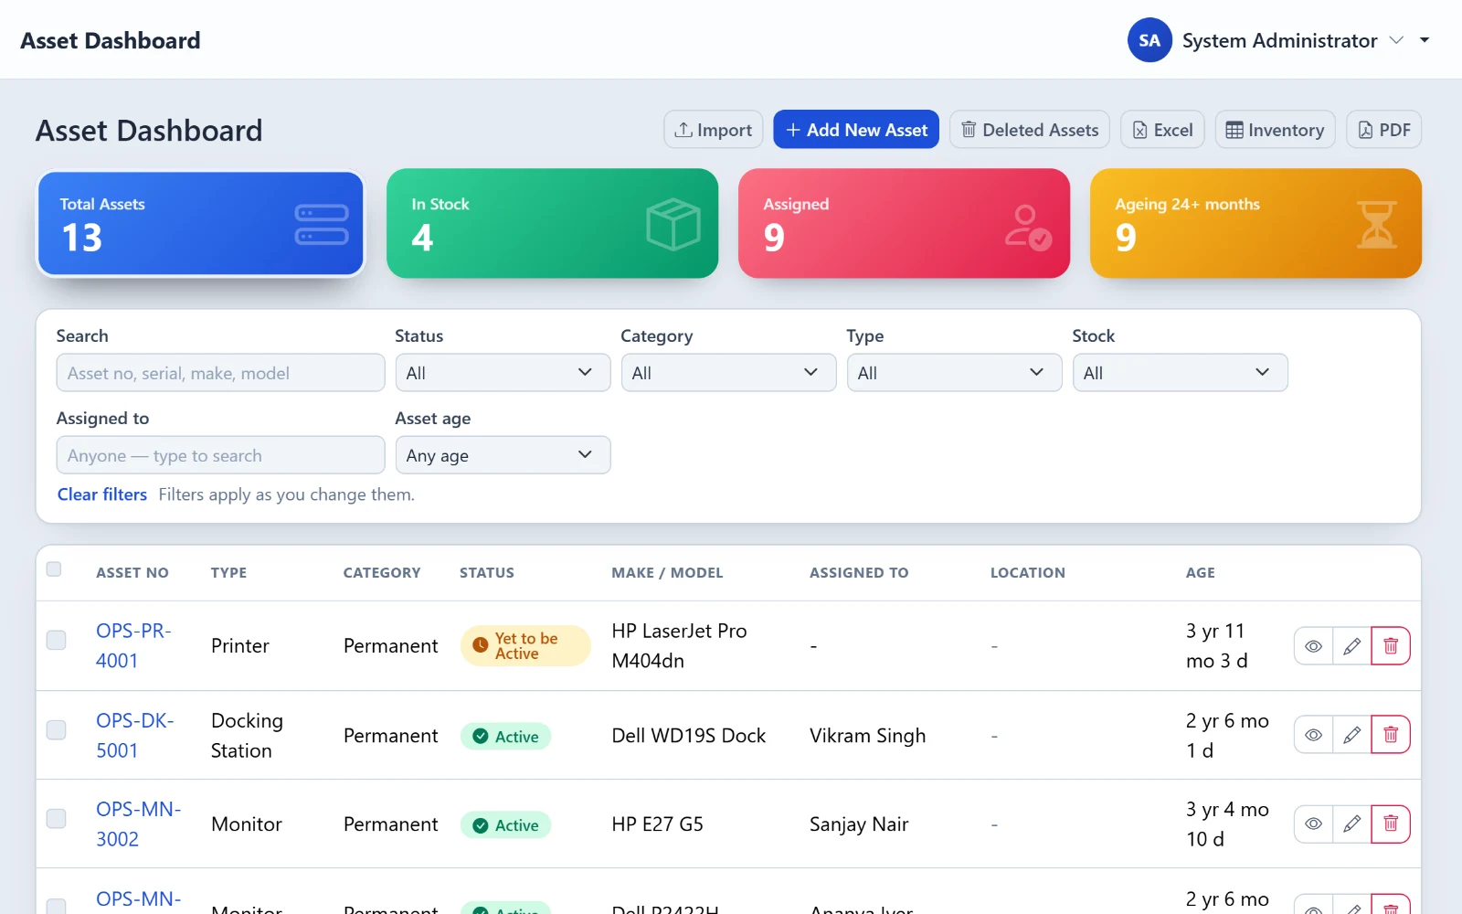Viewport: 1462px width, 914px height.
Task: Click the caret arrow beside user name
Action: [1425, 40]
